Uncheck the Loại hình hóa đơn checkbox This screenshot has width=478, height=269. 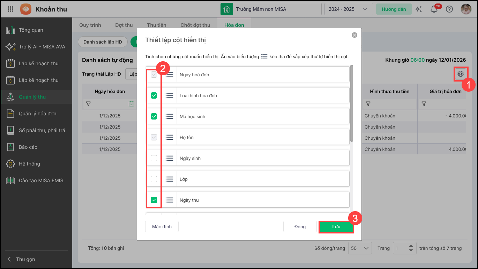[x=154, y=95]
